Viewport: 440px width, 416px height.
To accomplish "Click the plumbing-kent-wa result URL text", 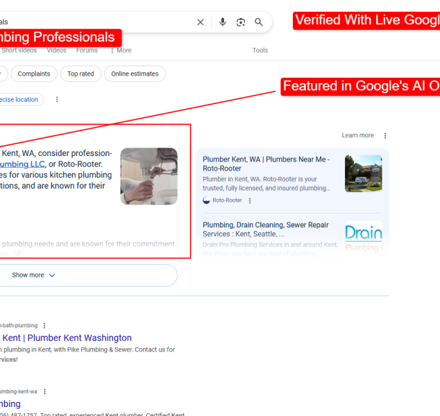I will point(19,392).
